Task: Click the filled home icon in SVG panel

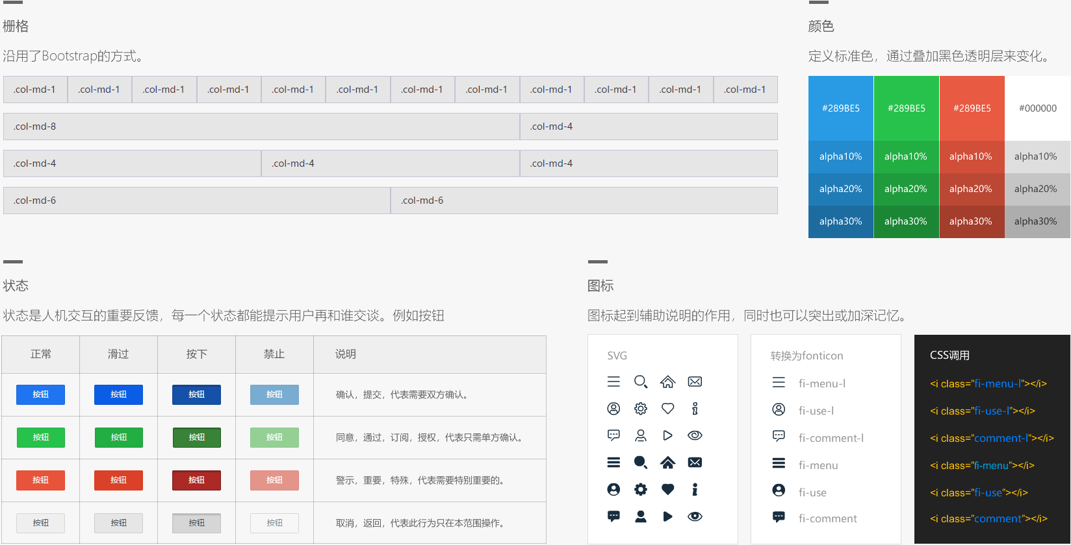Action: tap(667, 463)
